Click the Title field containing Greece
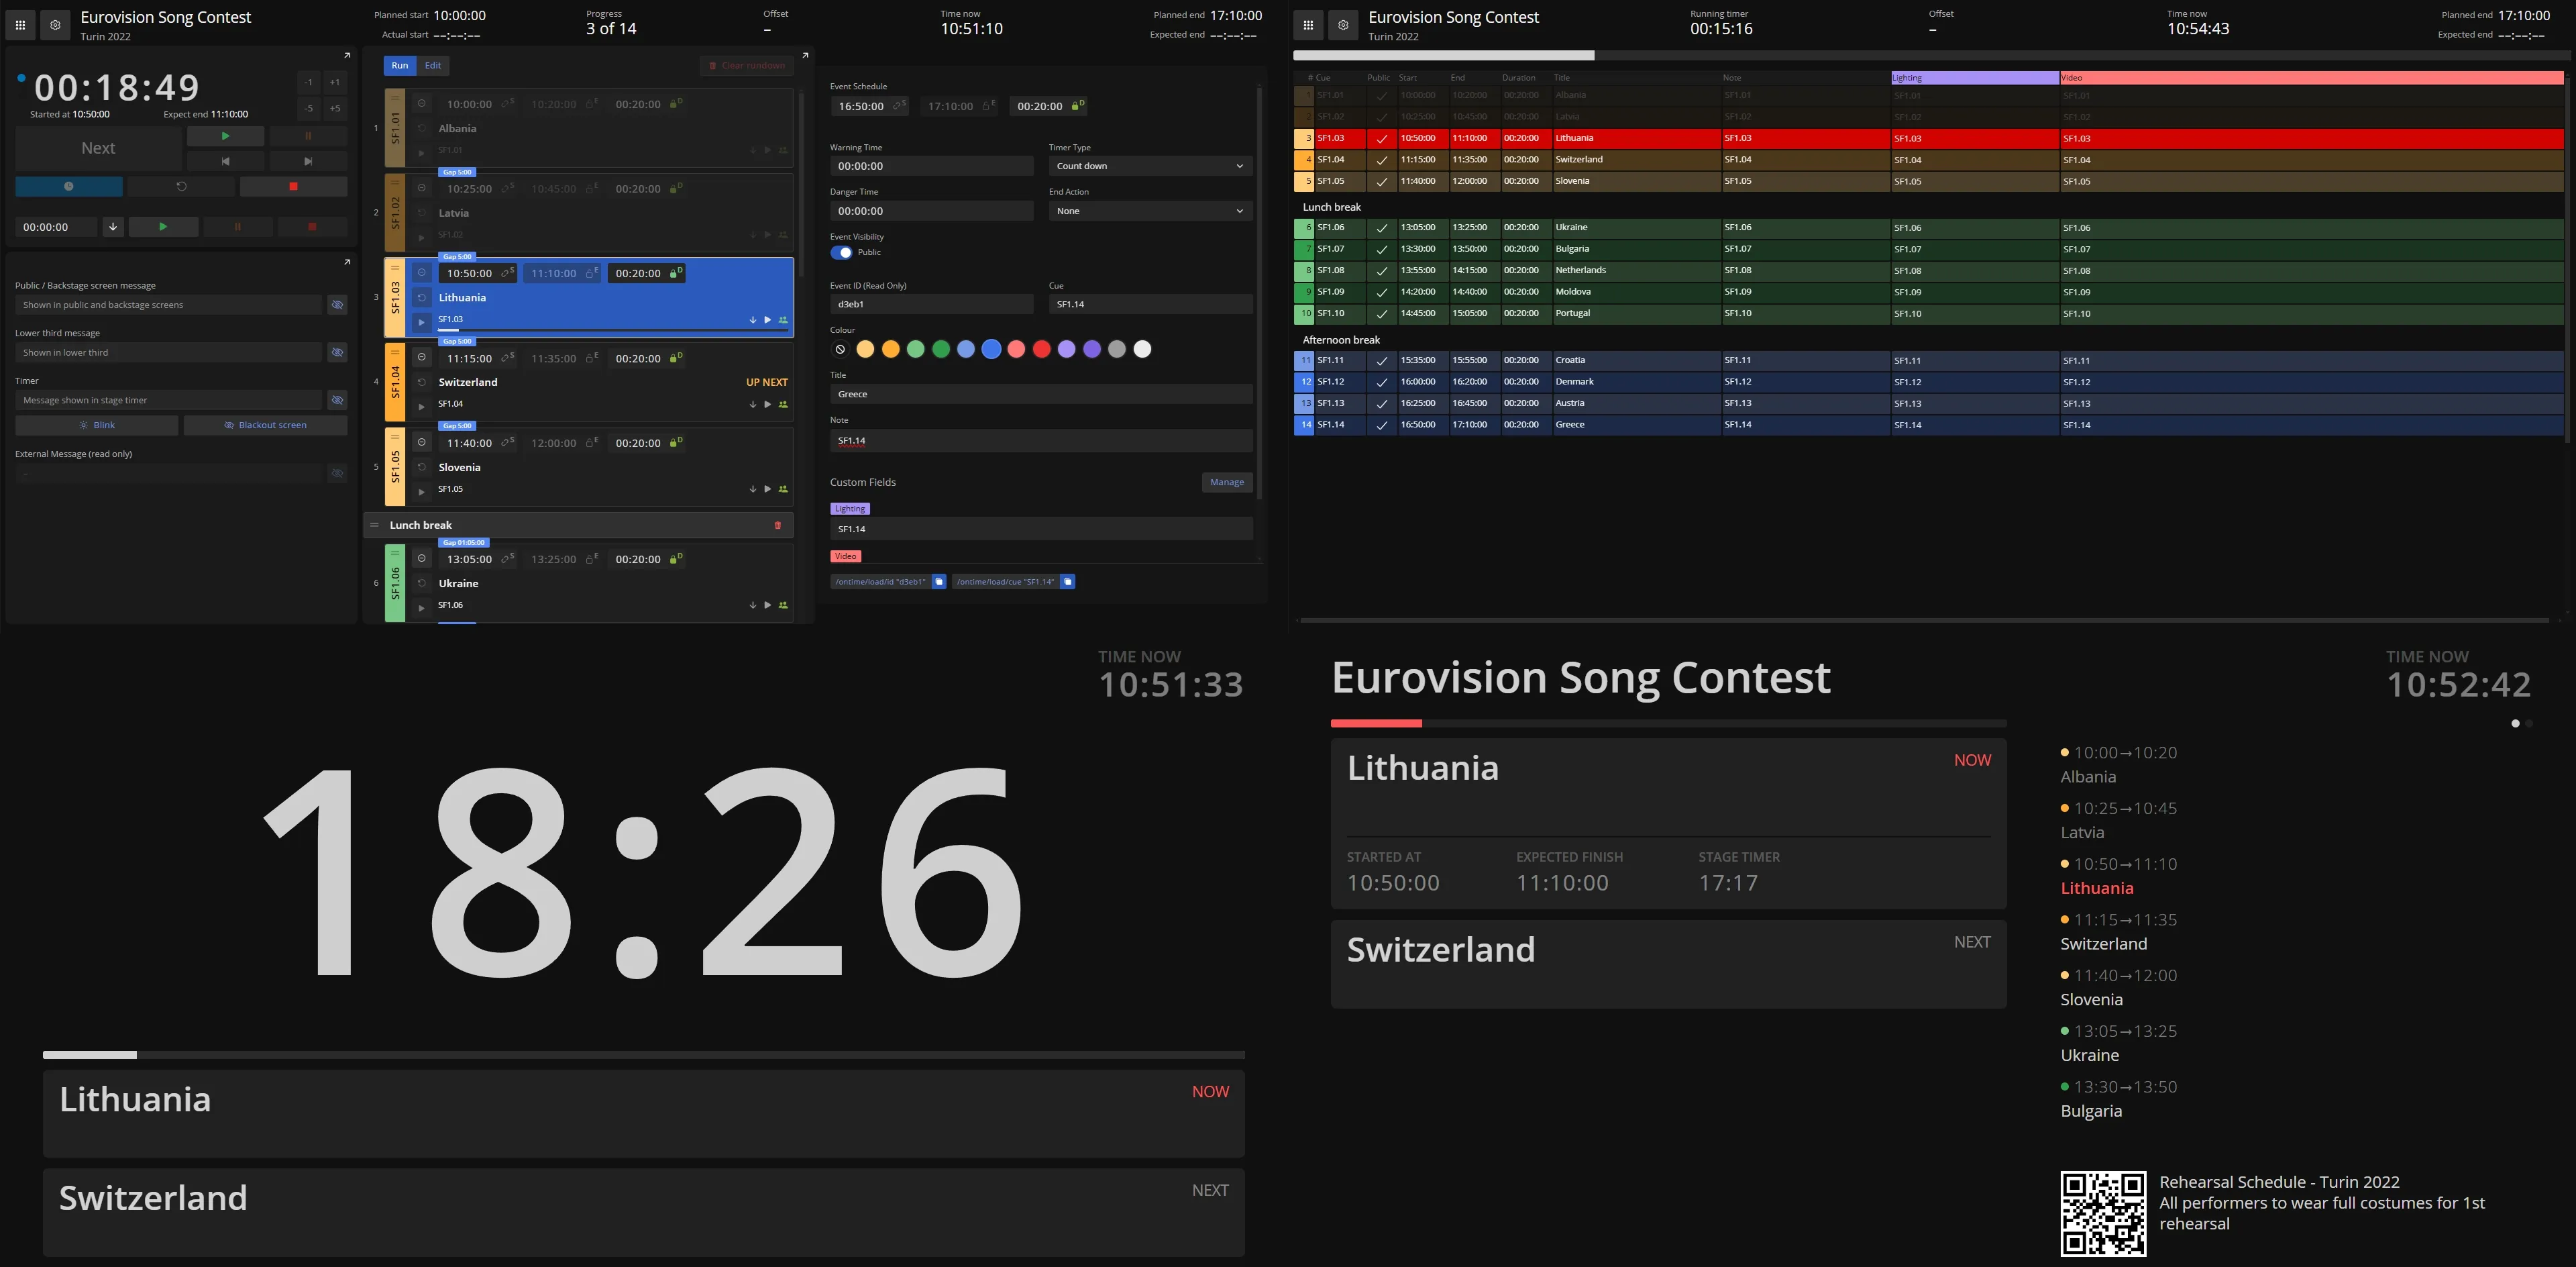 1040,394
